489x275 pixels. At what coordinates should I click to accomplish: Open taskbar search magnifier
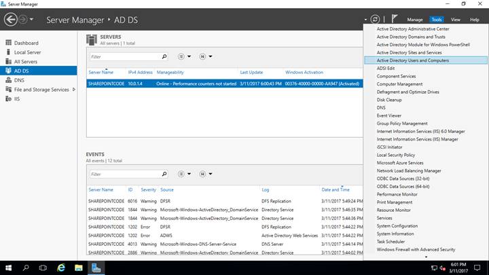pos(26,268)
